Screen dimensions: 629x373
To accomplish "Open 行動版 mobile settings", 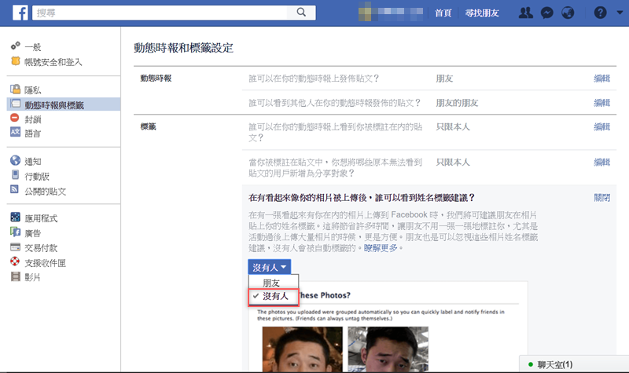I will pos(37,176).
